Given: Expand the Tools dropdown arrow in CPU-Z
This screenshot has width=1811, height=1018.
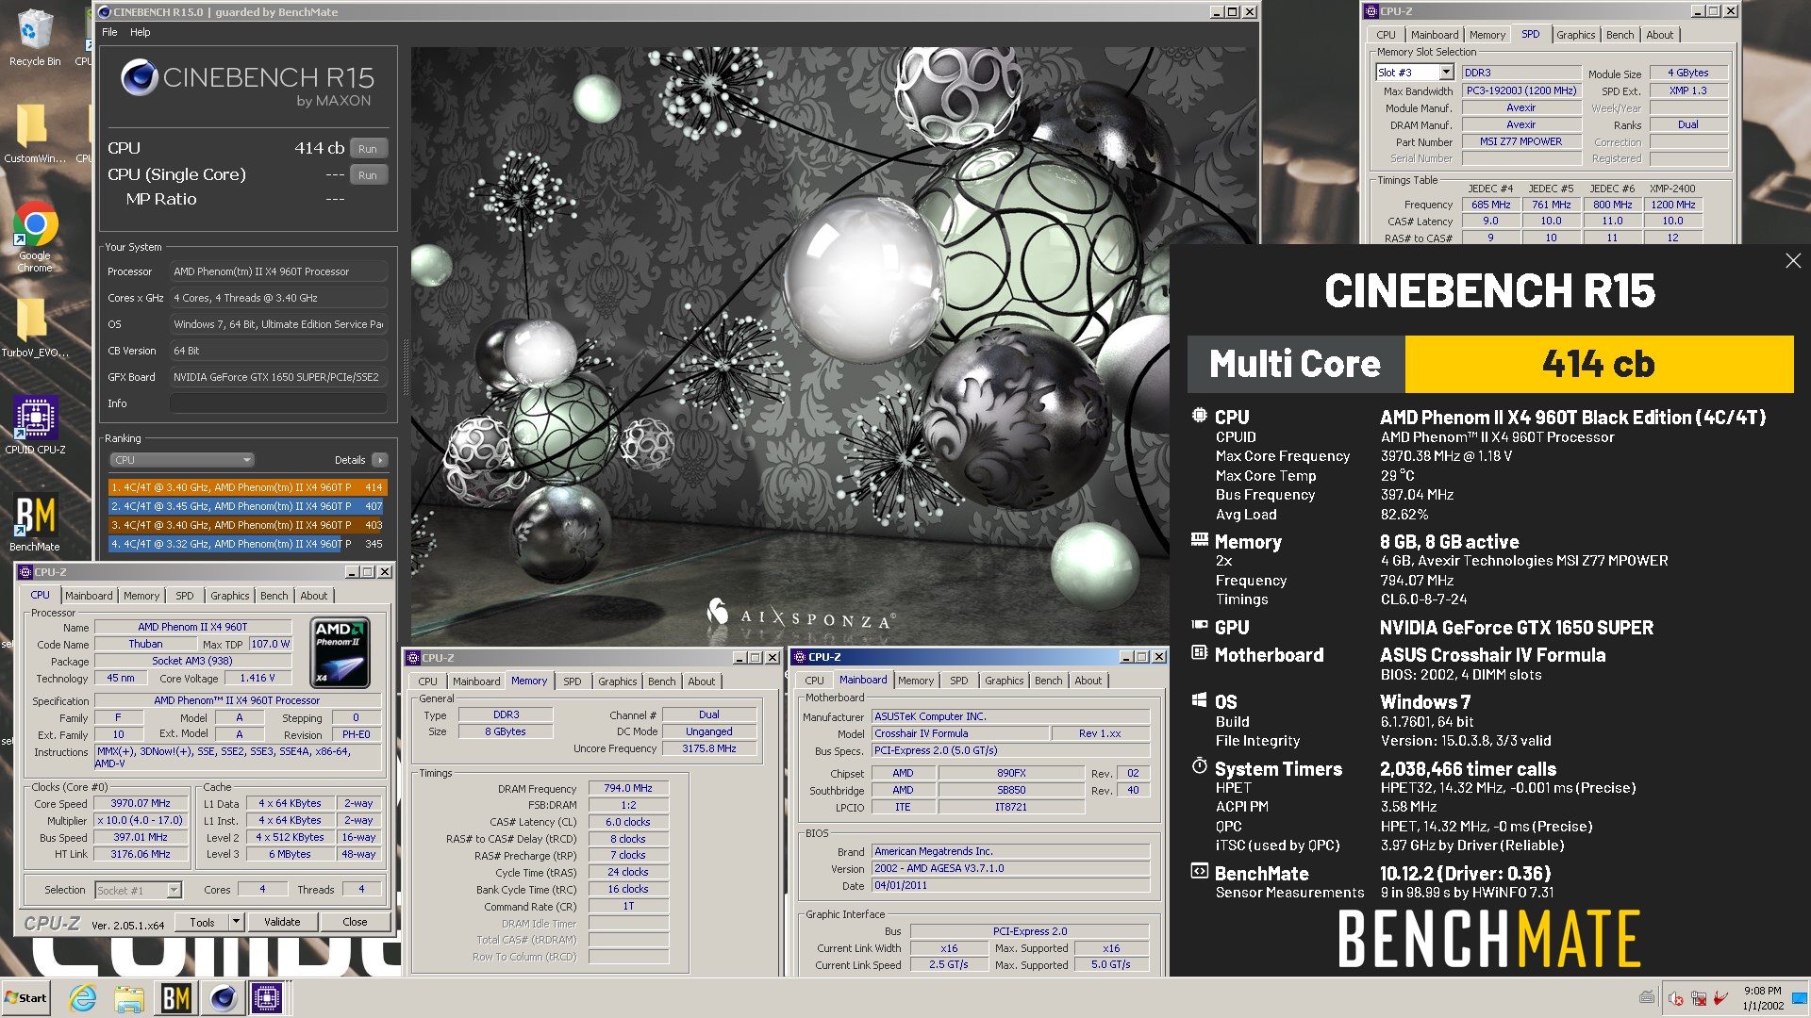Looking at the screenshot, I should [x=236, y=923].
